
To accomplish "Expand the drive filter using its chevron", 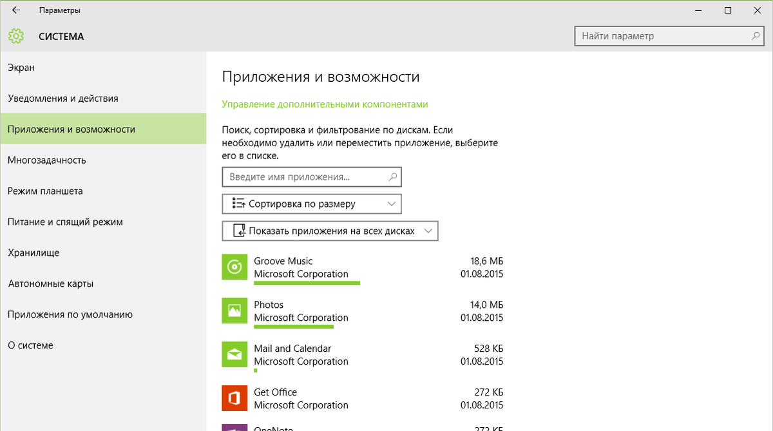I will pos(428,231).
